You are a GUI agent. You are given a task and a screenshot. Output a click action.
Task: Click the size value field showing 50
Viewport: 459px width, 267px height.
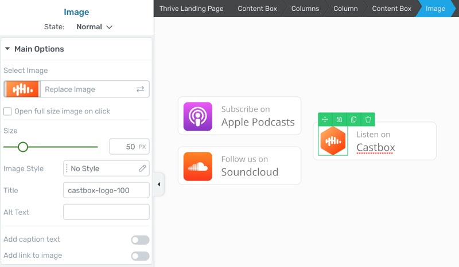click(x=130, y=147)
